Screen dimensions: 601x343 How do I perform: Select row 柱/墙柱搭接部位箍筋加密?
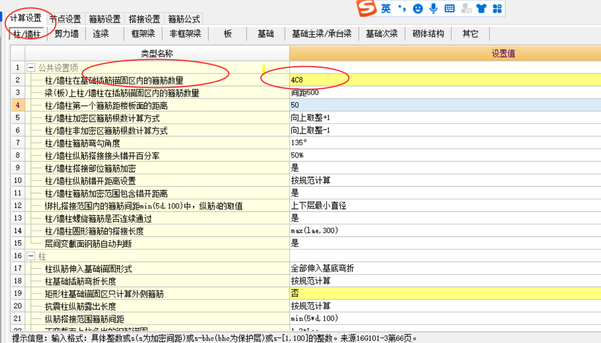click(x=90, y=168)
